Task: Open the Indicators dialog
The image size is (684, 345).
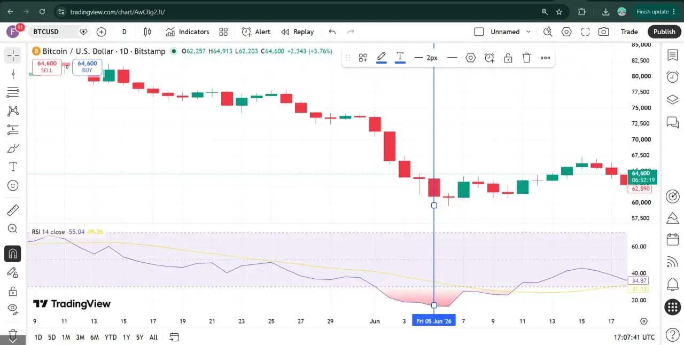Action: click(x=188, y=32)
